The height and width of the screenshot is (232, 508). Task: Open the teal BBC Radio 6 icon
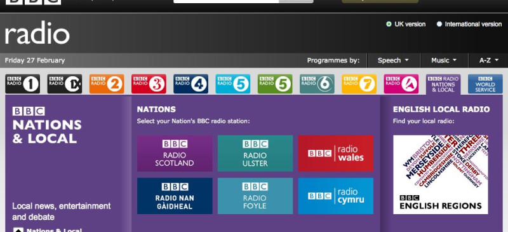[x=317, y=84]
